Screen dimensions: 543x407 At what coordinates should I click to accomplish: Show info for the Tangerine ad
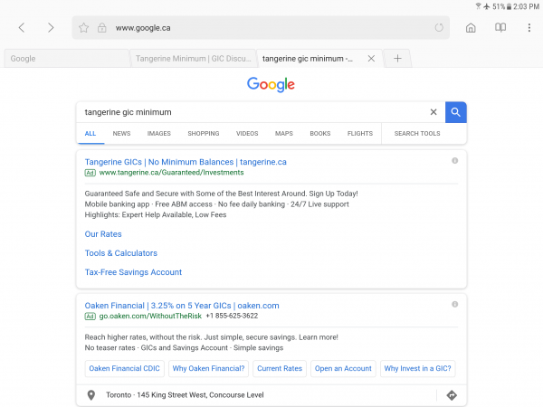(x=454, y=160)
